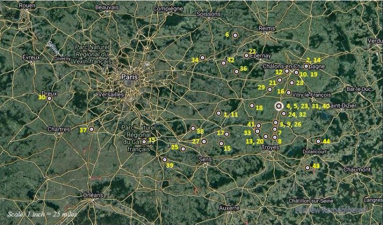Click the marker numbered 27
Screen dimensions: 383x225
pyautogui.click(x=204, y=141)
